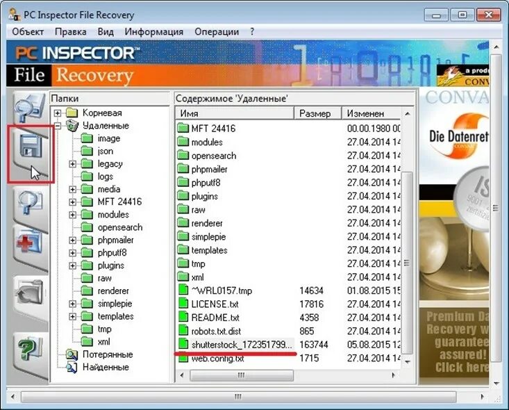509x410 pixels.
Task: Open the Правка menu
Action: coord(70,32)
